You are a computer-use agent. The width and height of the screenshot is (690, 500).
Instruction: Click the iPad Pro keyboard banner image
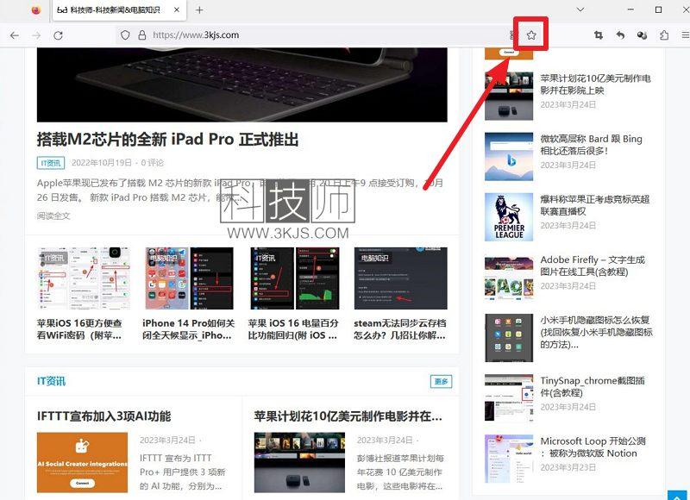(x=242, y=84)
